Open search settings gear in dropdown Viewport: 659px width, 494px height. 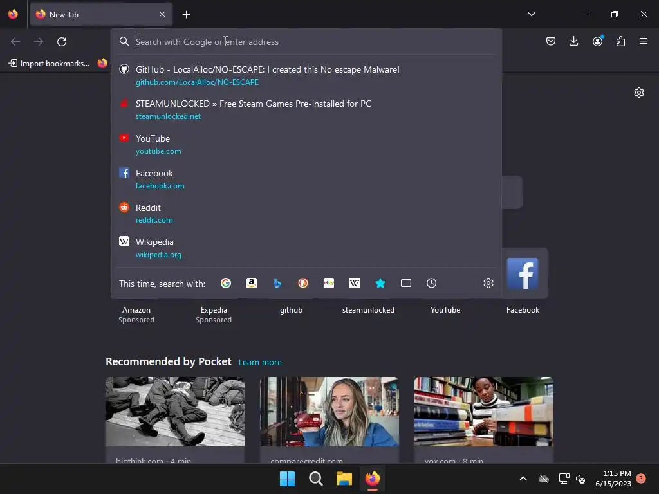488,283
